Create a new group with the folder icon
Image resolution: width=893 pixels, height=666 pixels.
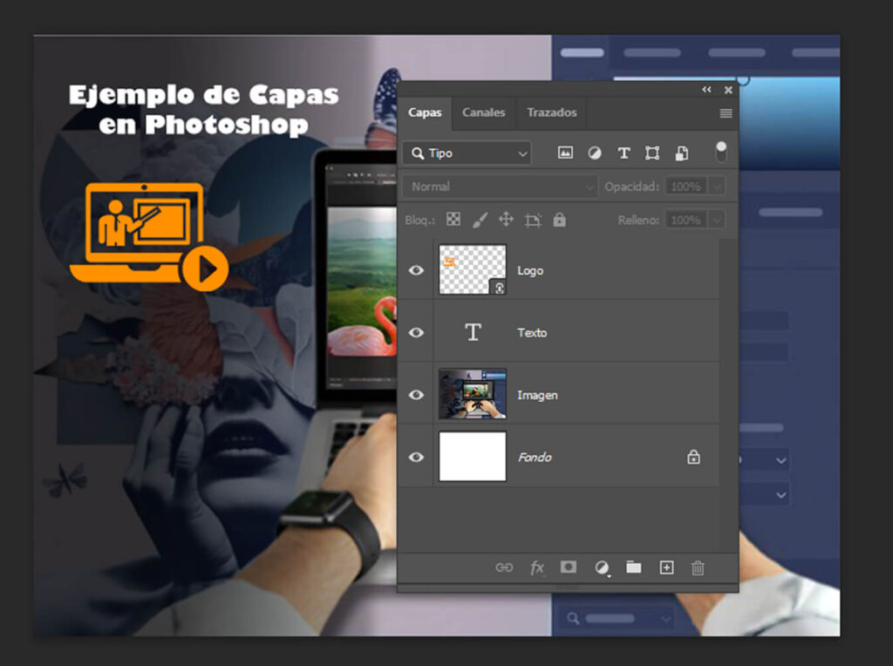[x=633, y=567]
